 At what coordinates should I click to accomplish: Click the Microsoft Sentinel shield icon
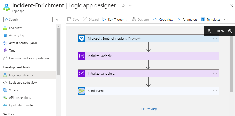(81, 39)
